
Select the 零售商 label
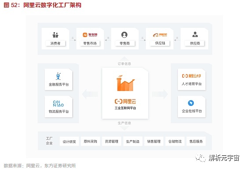coord(125,43)
